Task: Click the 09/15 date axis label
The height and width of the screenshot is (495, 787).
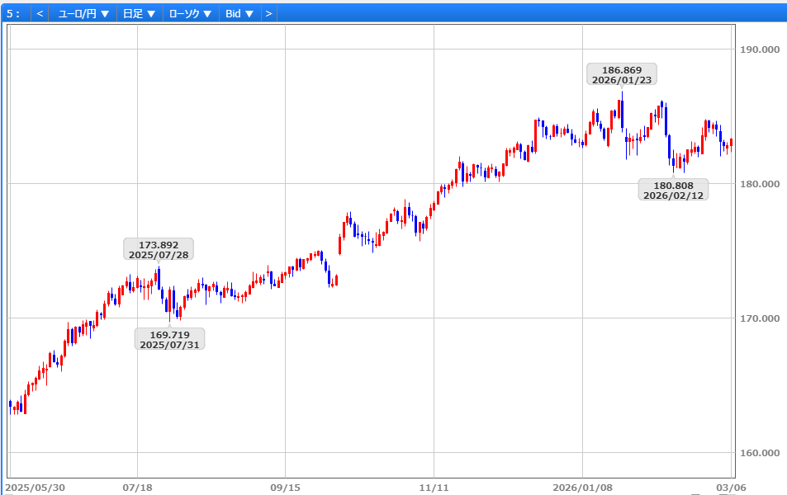Action: coord(285,488)
